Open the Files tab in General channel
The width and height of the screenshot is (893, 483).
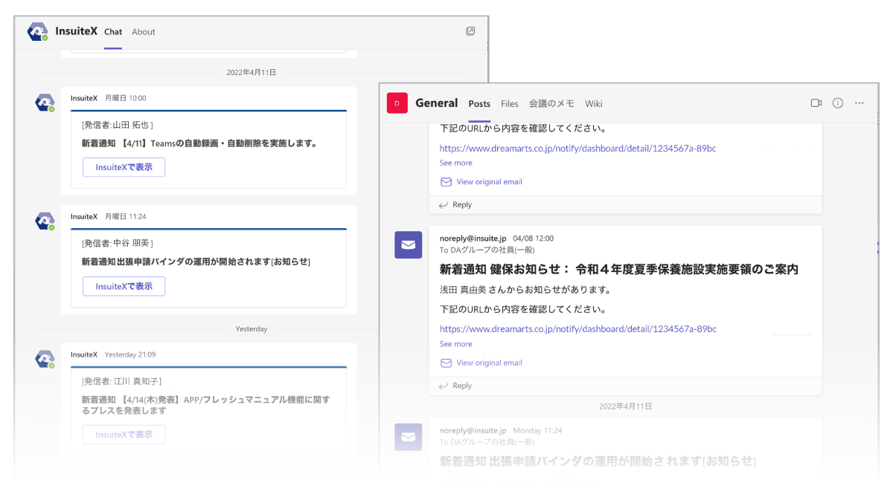510,104
